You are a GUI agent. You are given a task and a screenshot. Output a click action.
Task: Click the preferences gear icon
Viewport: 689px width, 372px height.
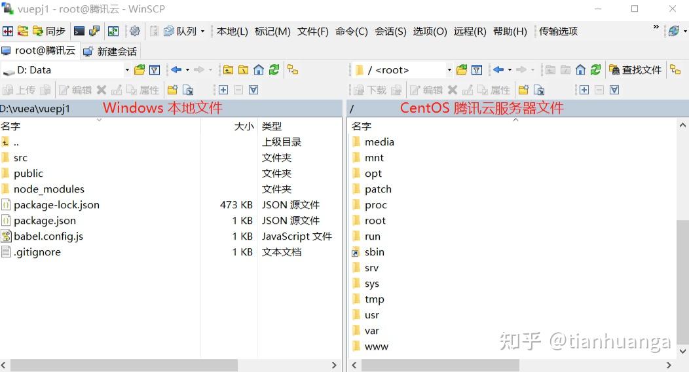(x=135, y=31)
